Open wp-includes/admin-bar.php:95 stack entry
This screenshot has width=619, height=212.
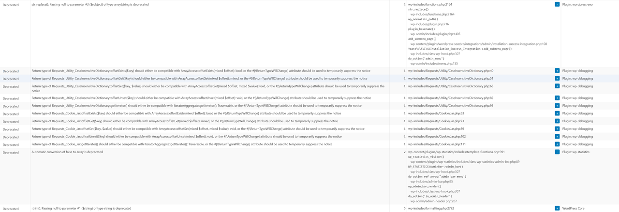432,182
